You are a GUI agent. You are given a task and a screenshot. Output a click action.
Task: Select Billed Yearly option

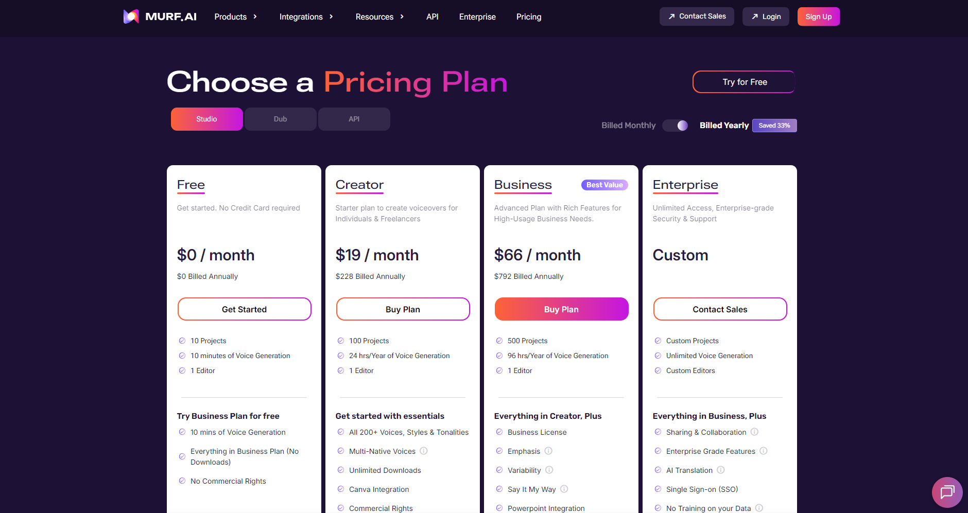[x=724, y=126]
